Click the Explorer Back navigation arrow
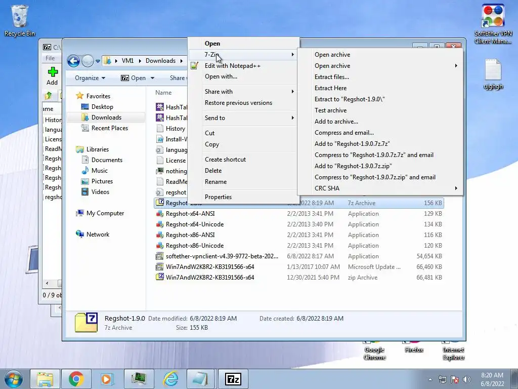518x389 pixels. coord(73,61)
